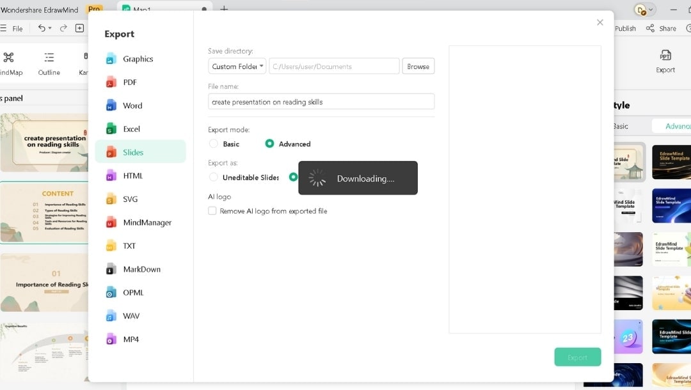Click the green Export button
This screenshot has width=691, height=390.
click(577, 357)
